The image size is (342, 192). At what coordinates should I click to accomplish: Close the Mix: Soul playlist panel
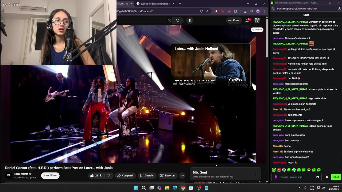pos(256,174)
